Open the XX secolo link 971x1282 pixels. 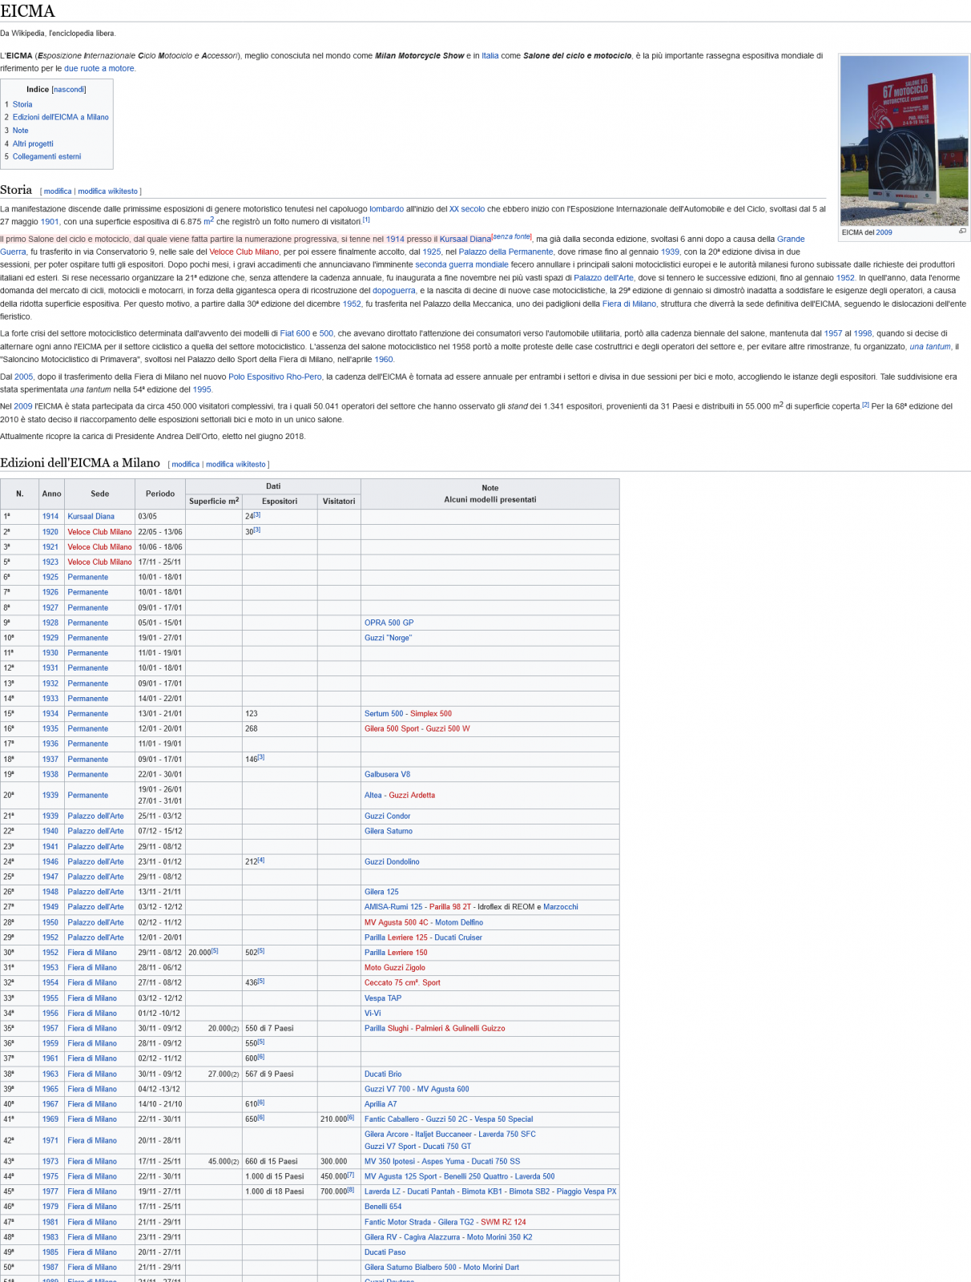(467, 209)
